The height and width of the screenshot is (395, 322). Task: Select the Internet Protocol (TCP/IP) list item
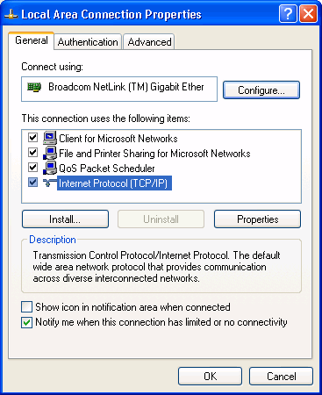click(x=113, y=183)
